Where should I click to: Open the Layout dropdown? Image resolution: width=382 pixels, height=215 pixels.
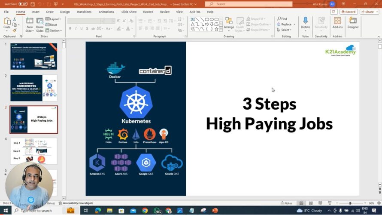pyautogui.click(x=53, y=19)
